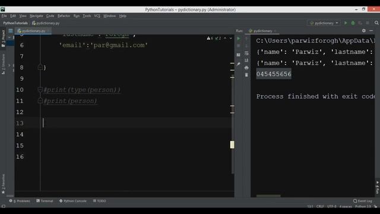Screen dimensions: 380x214
Task: Run with coverage icon in top toolbar
Action: [360, 23]
